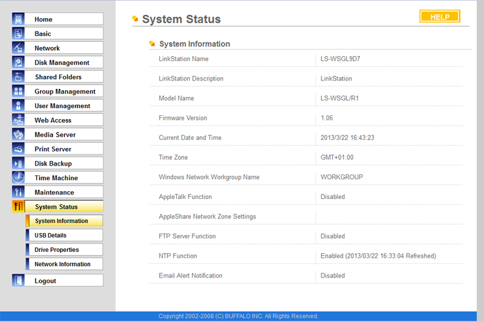The height and width of the screenshot is (322, 484).
Task: Click the Home icon in sidebar
Action: click(x=18, y=19)
